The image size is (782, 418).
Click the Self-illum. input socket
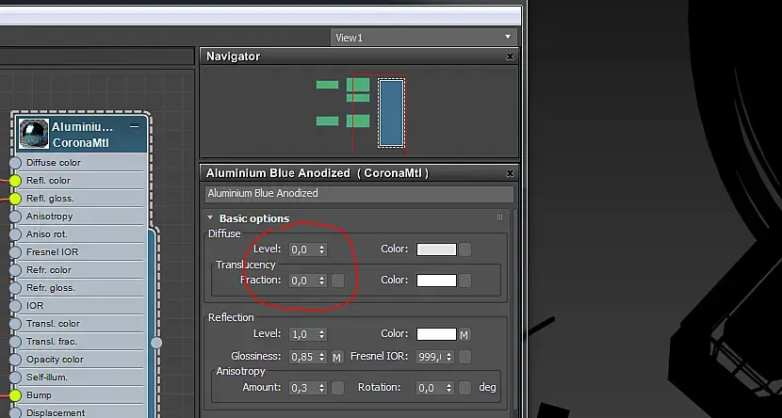point(15,378)
